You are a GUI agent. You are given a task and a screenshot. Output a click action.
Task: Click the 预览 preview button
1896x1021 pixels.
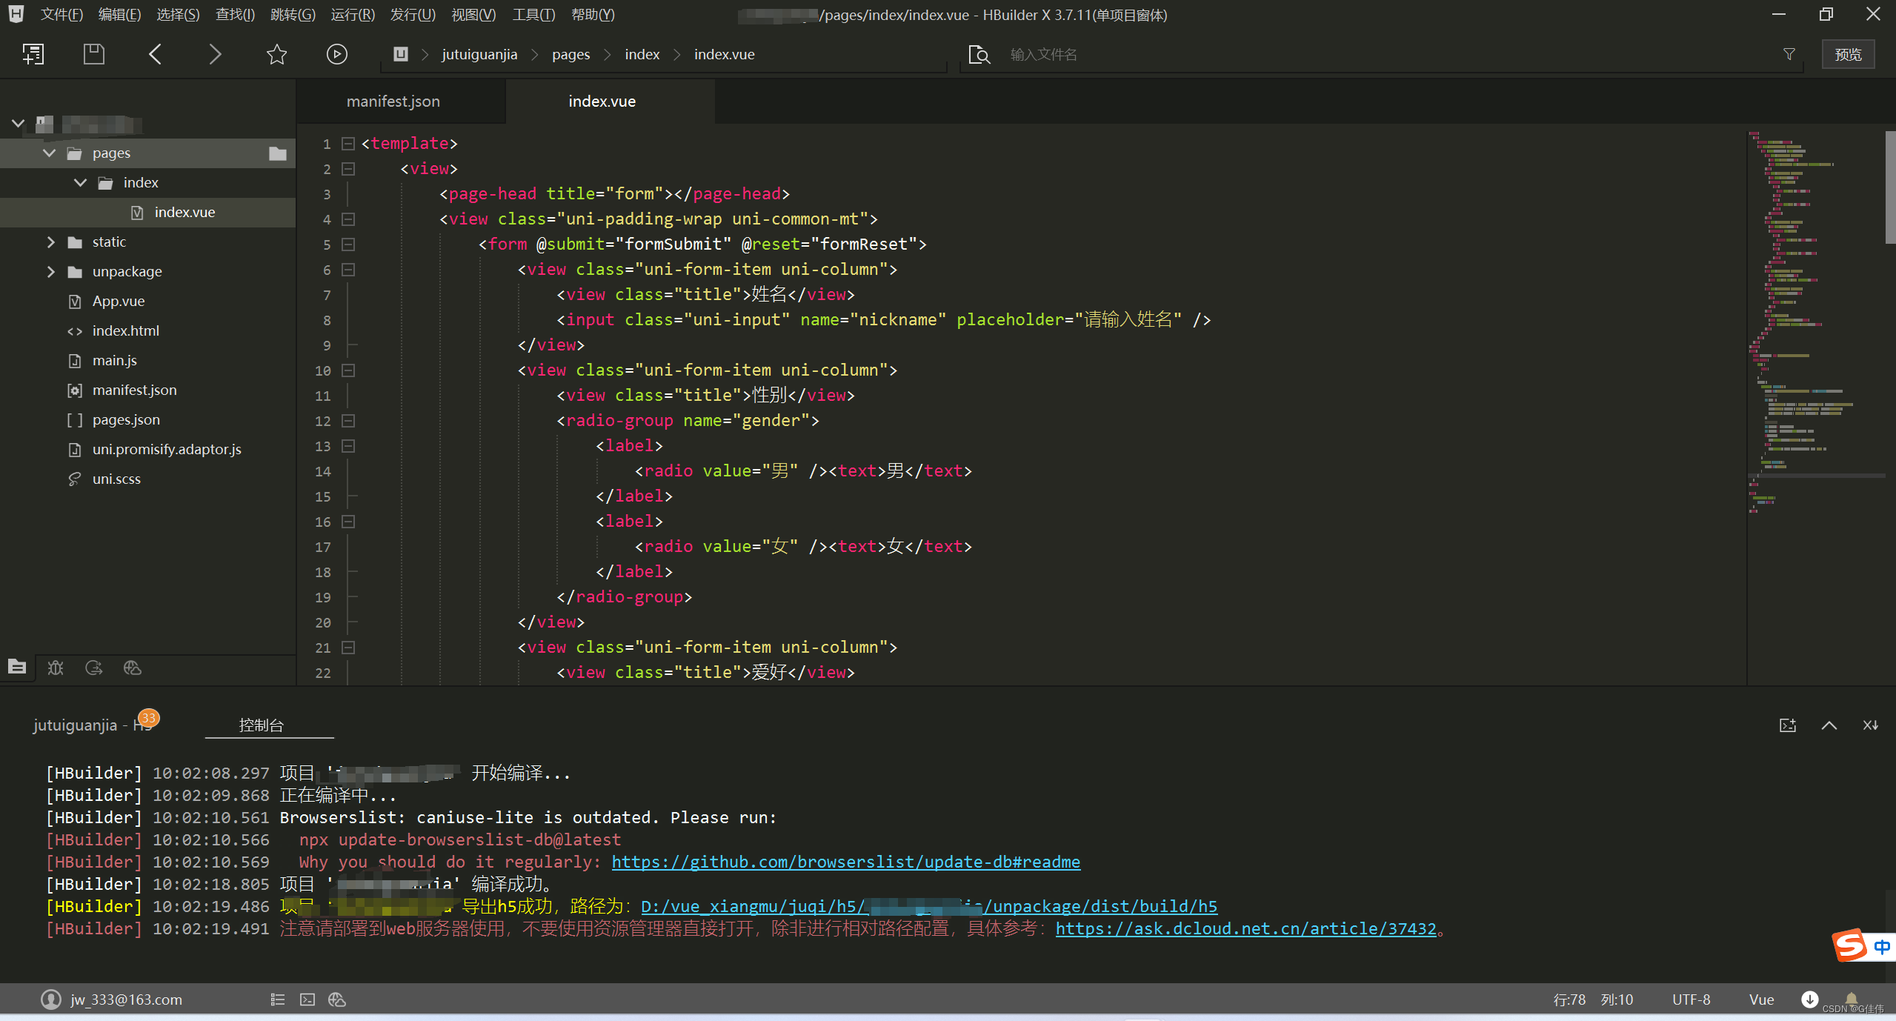[1847, 55]
